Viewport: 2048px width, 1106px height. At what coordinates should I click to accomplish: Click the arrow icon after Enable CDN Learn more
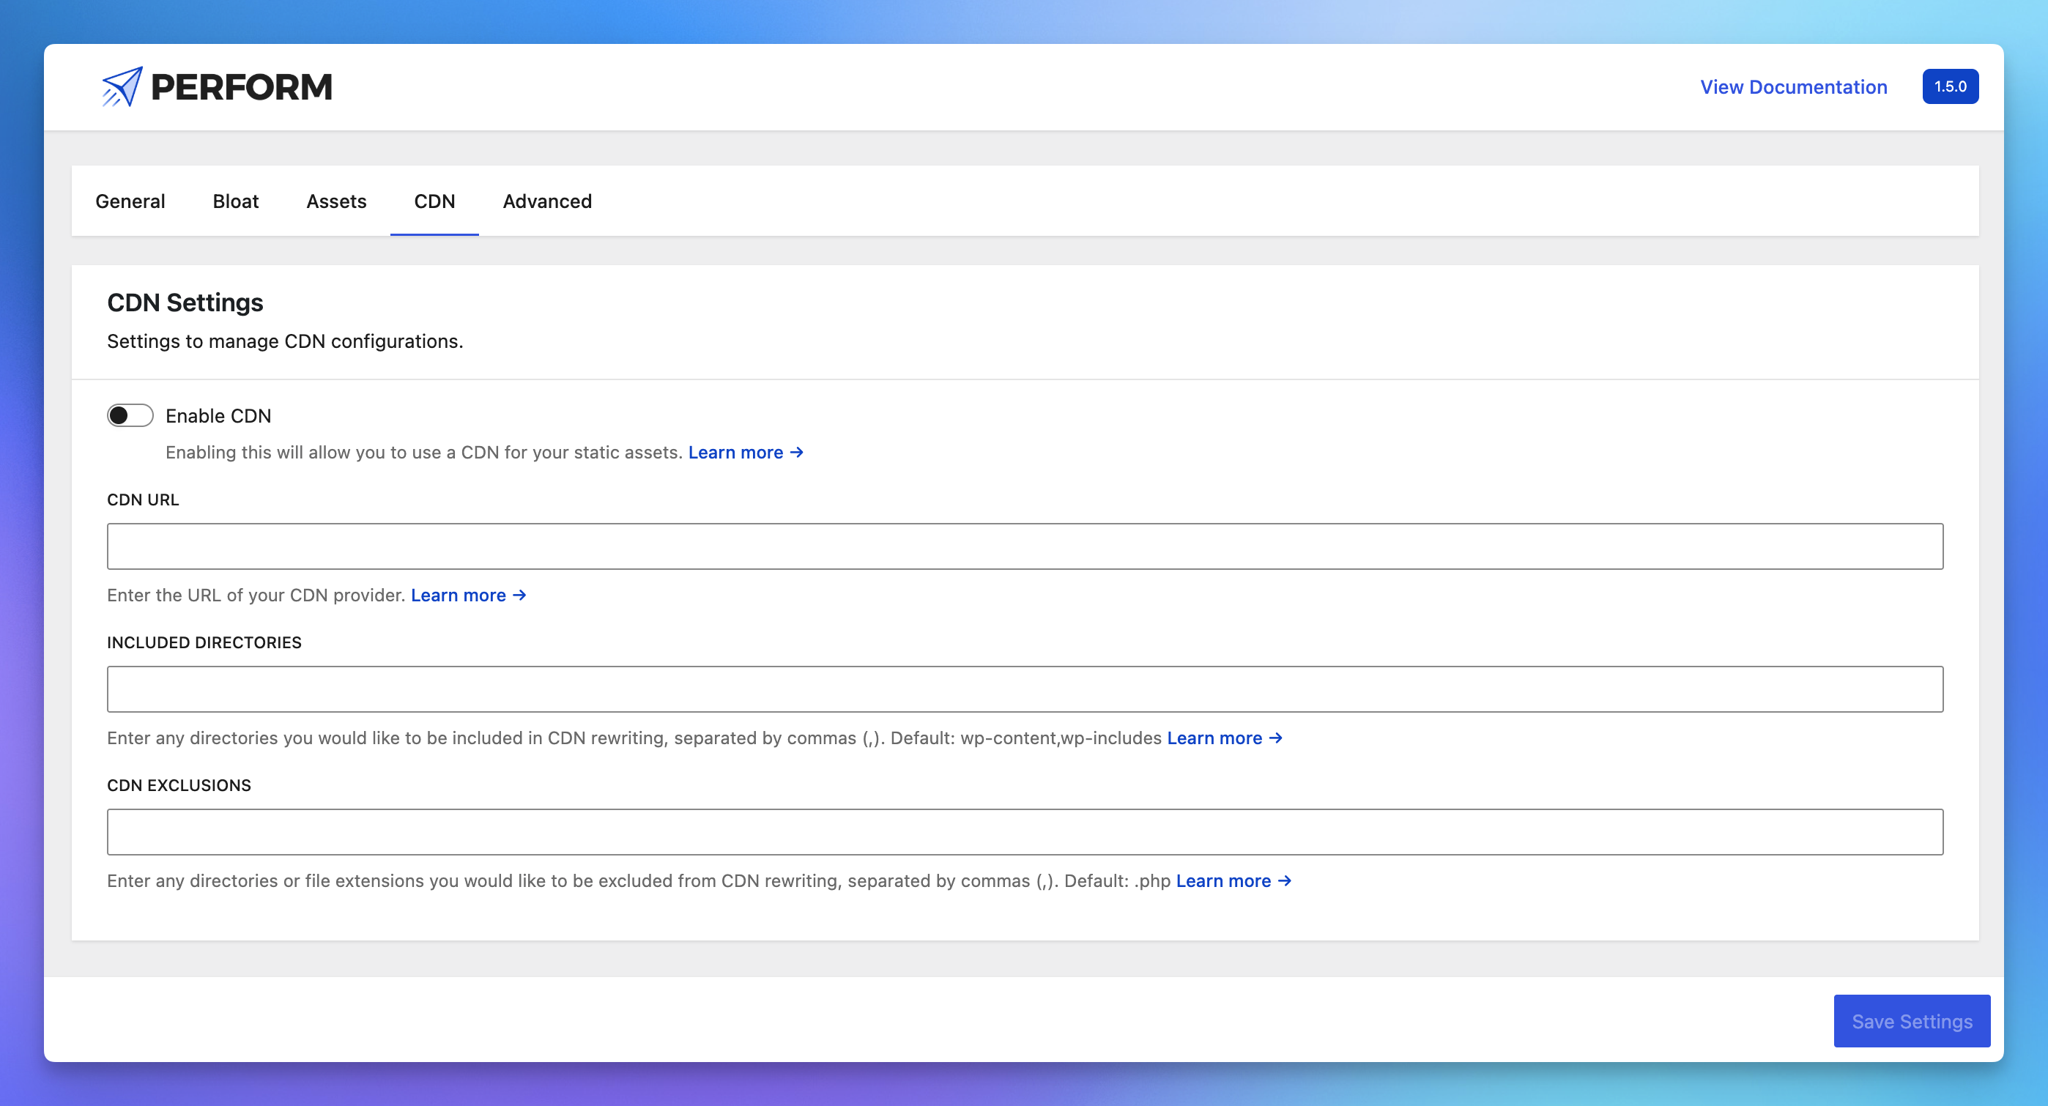click(797, 453)
